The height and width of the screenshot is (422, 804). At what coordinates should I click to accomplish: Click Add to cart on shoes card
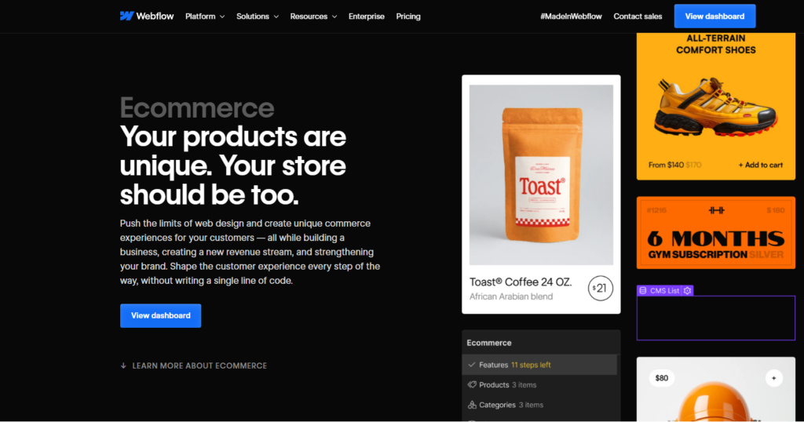pos(760,165)
